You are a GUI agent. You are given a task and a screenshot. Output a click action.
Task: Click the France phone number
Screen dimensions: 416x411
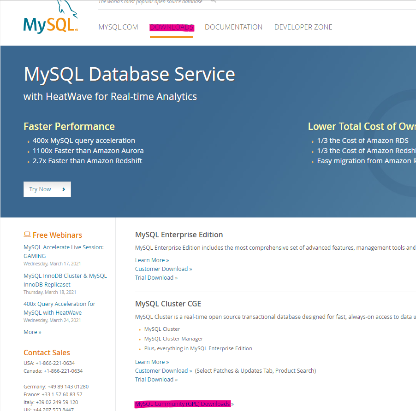pos(62,394)
